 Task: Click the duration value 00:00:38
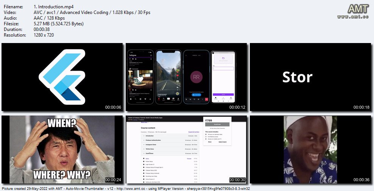[x=42, y=29]
